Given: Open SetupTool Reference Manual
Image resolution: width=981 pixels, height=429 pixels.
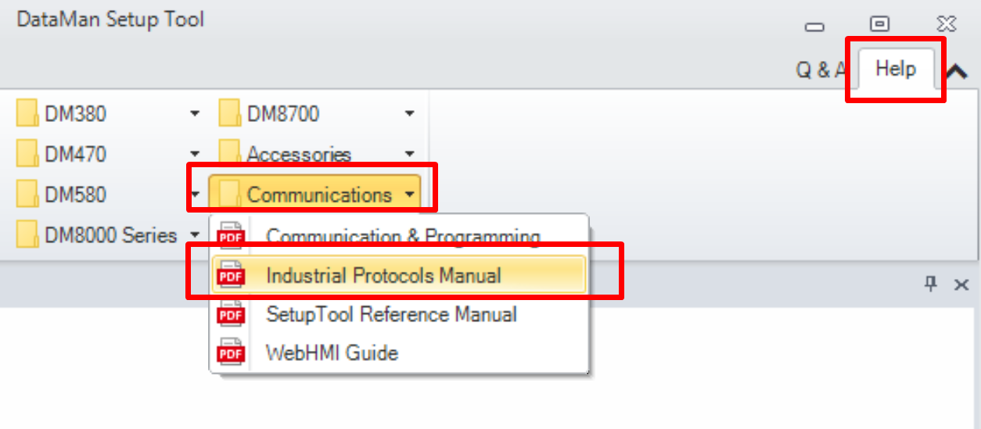Looking at the screenshot, I should 391,314.
